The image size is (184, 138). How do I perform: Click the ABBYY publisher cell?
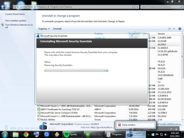(x=98, y=109)
